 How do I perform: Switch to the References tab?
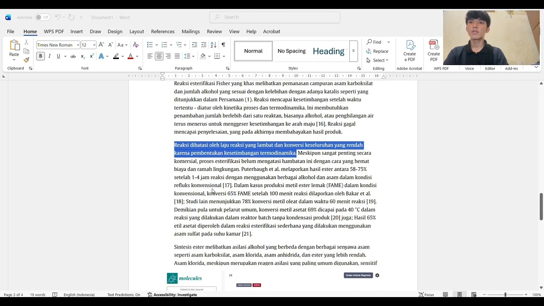coord(163,31)
